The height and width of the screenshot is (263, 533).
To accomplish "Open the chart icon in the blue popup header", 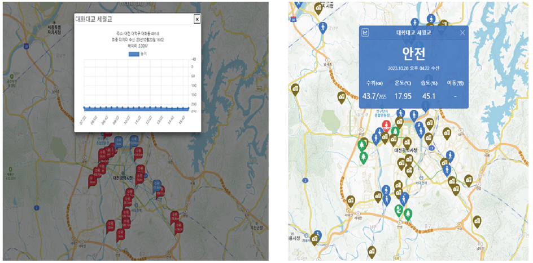I will pos(366,33).
